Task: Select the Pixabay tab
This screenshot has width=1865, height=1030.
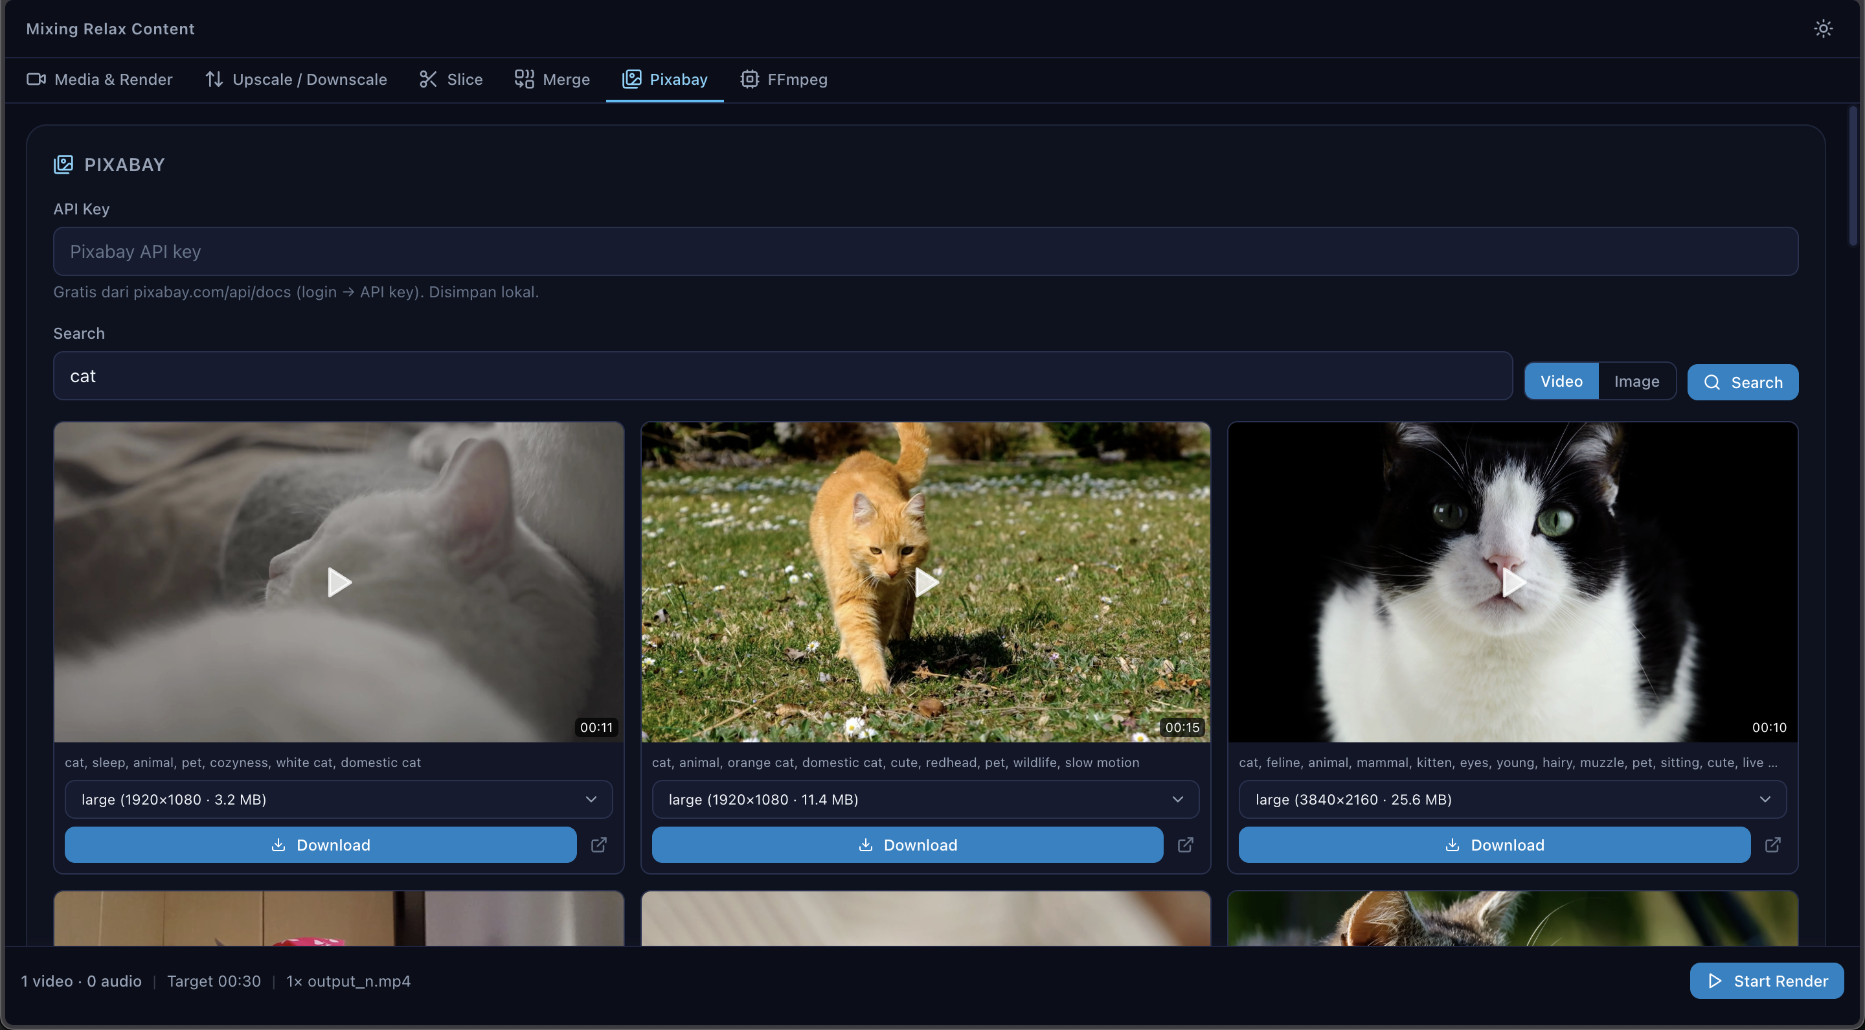Action: pos(664,80)
